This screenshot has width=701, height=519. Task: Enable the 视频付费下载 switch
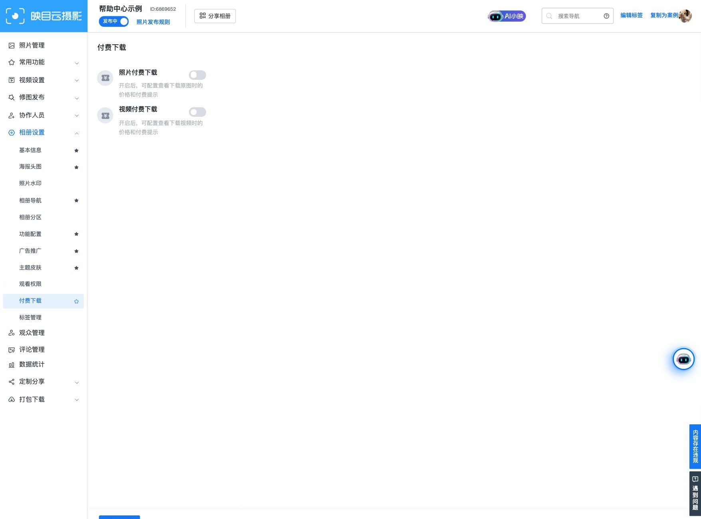[x=197, y=112]
